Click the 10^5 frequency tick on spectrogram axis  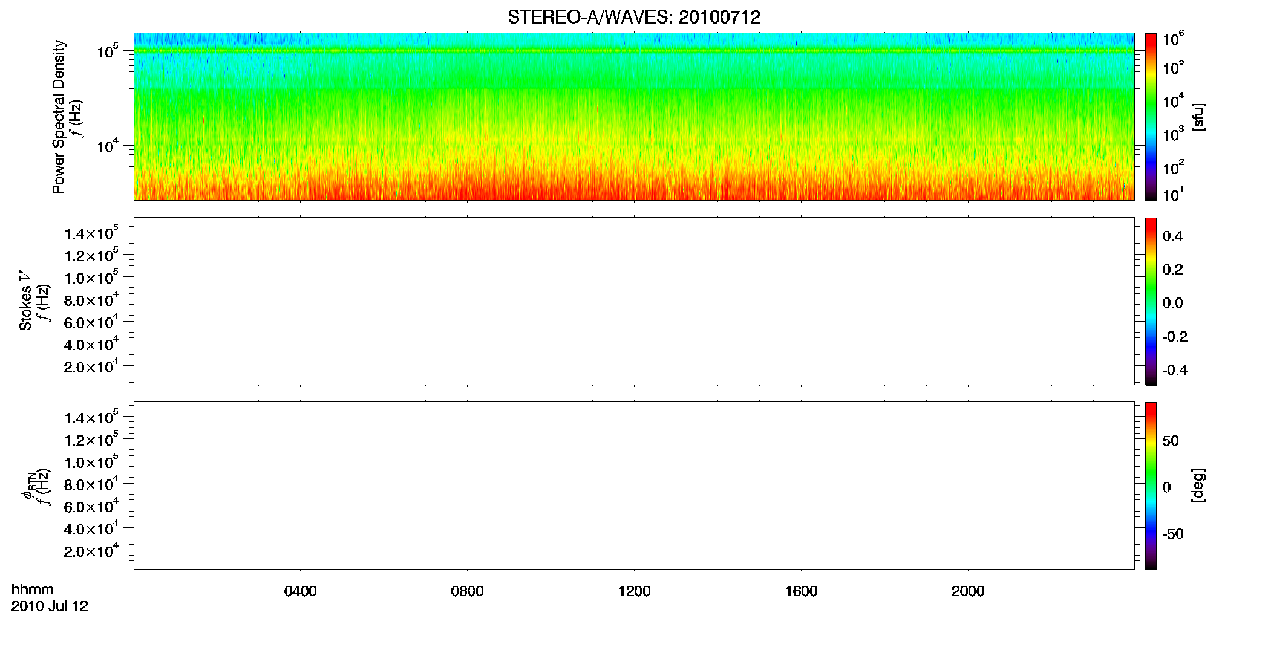[x=107, y=50]
